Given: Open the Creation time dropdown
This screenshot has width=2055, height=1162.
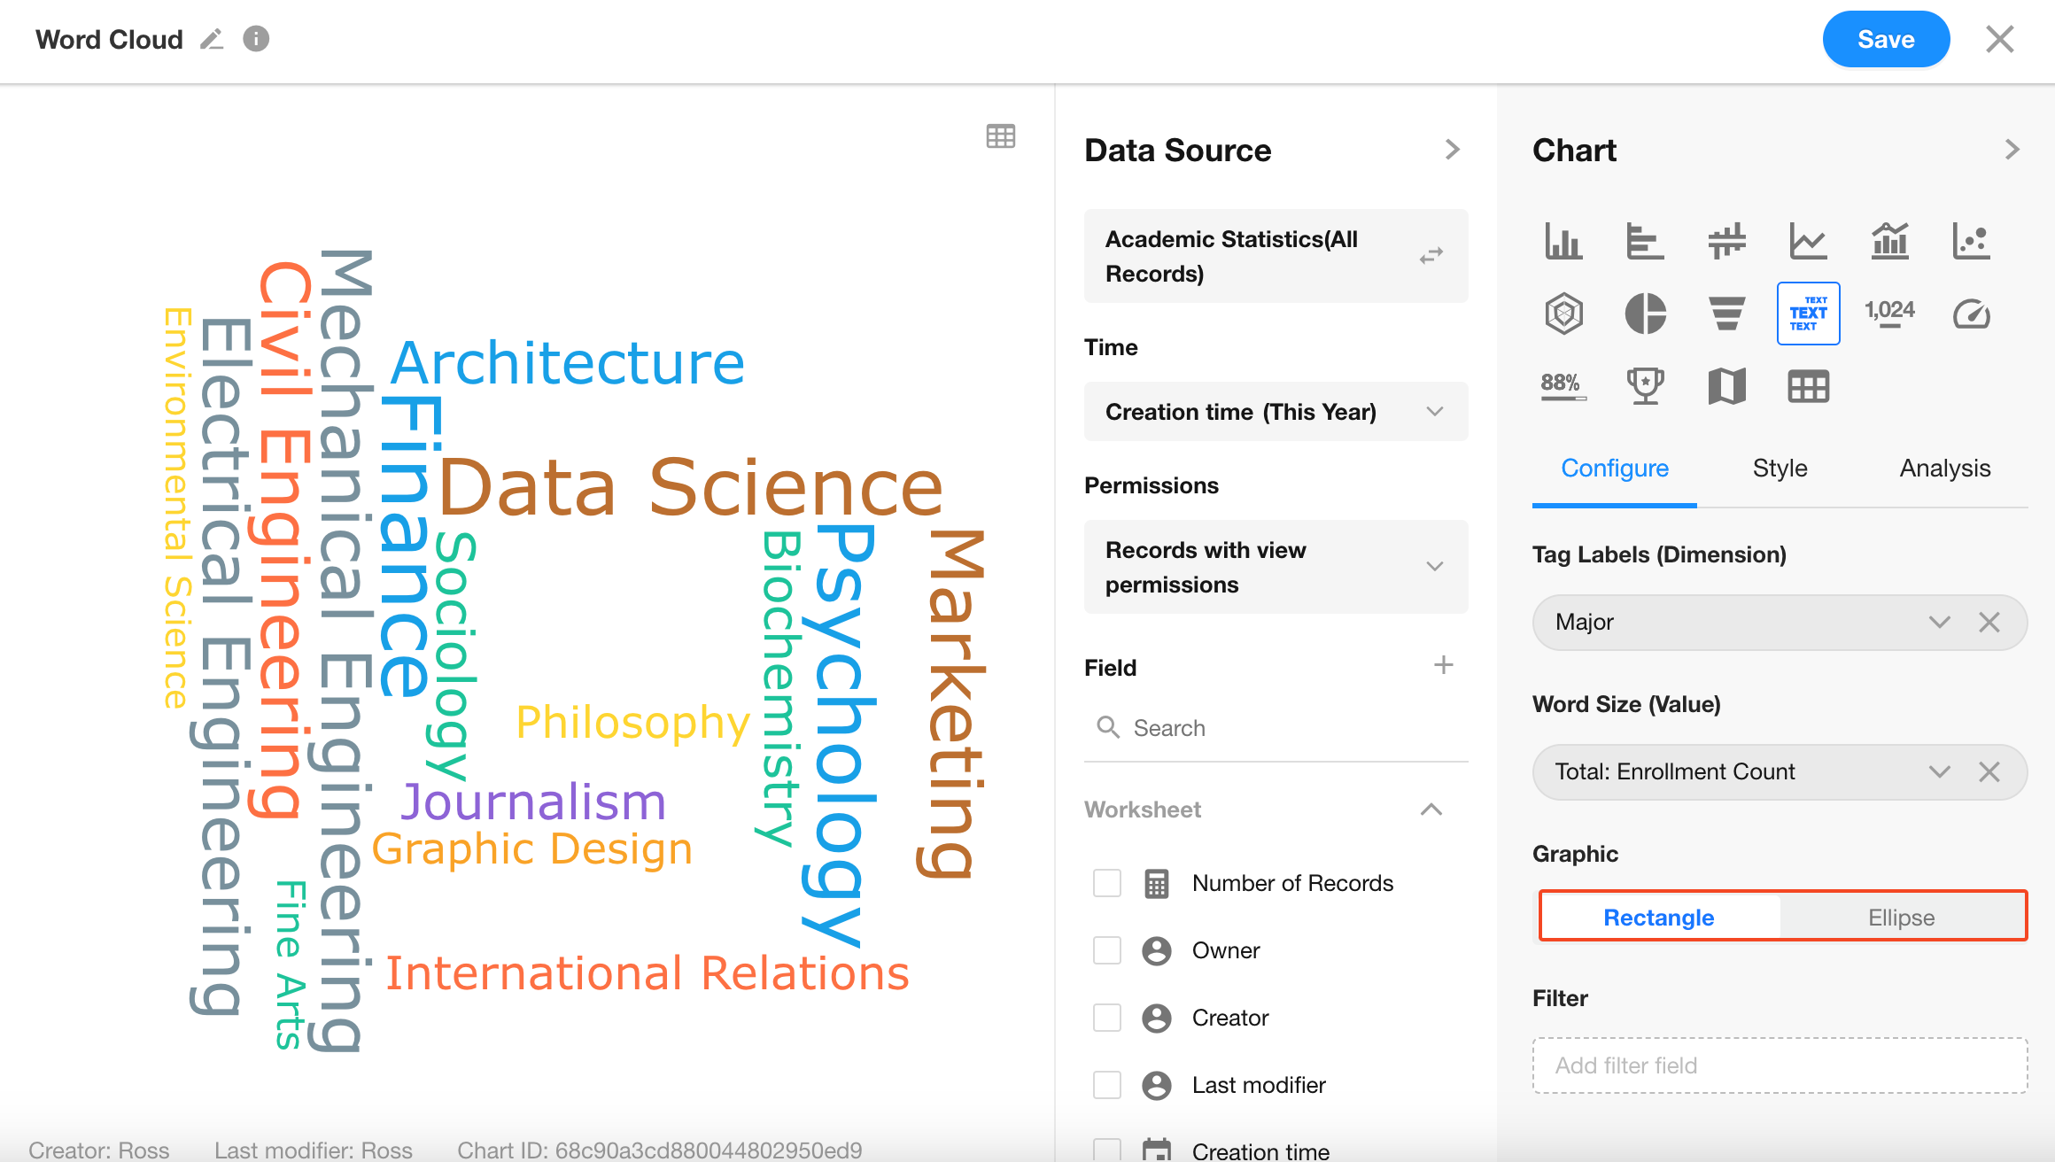Looking at the screenshot, I should [x=1276, y=412].
